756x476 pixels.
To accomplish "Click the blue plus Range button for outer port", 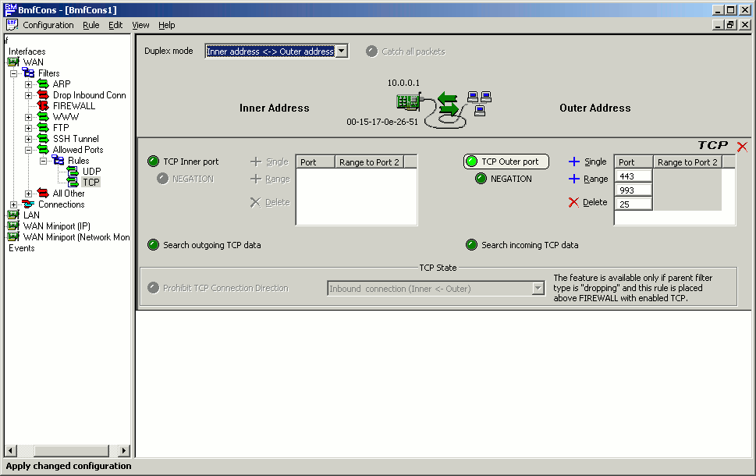I will point(574,179).
